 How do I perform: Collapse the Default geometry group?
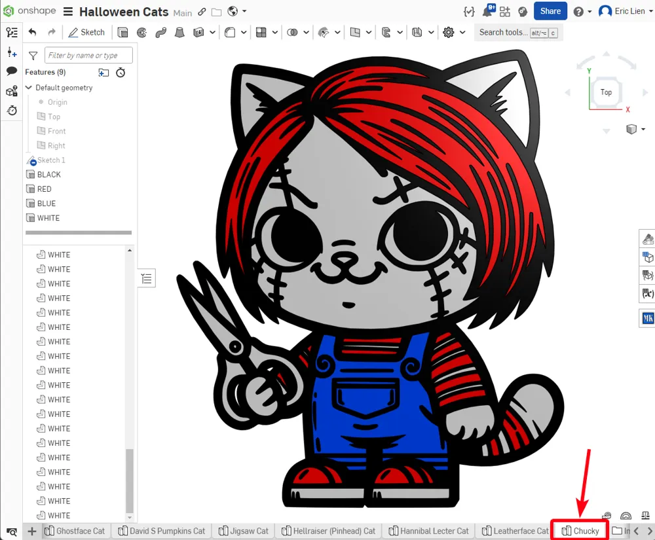pos(29,88)
